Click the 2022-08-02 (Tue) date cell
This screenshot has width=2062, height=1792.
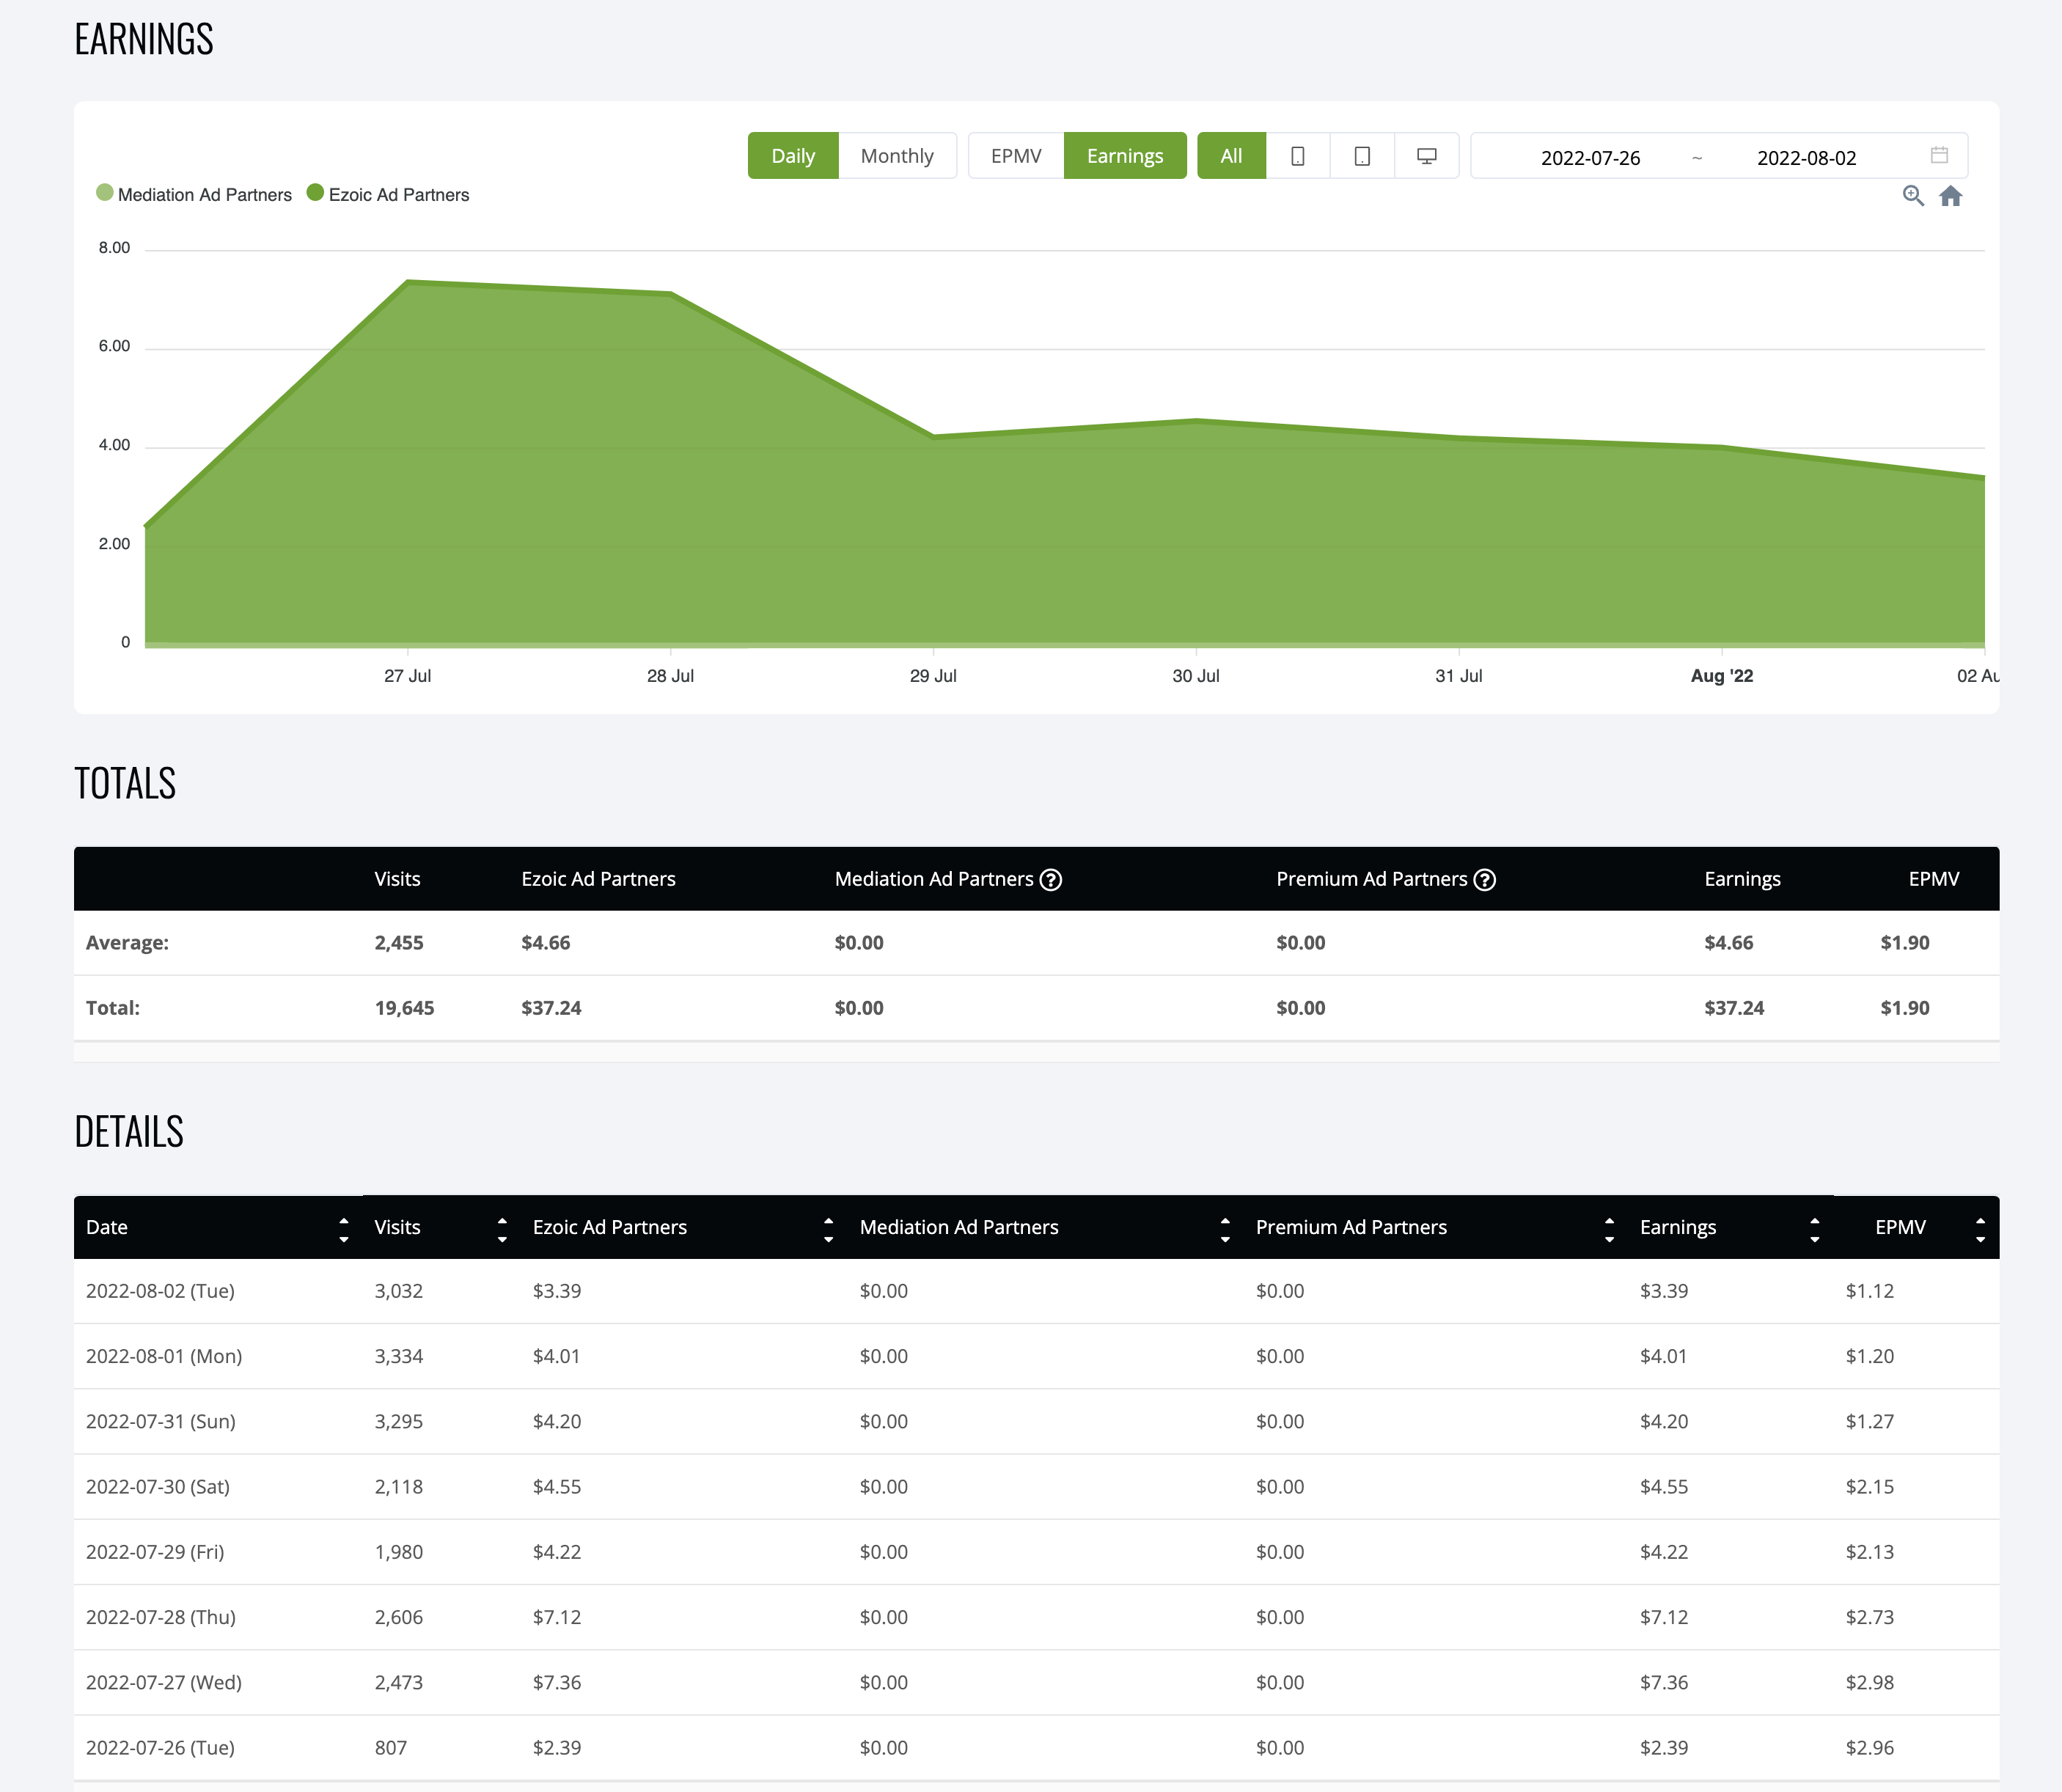click(x=160, y=1291)
